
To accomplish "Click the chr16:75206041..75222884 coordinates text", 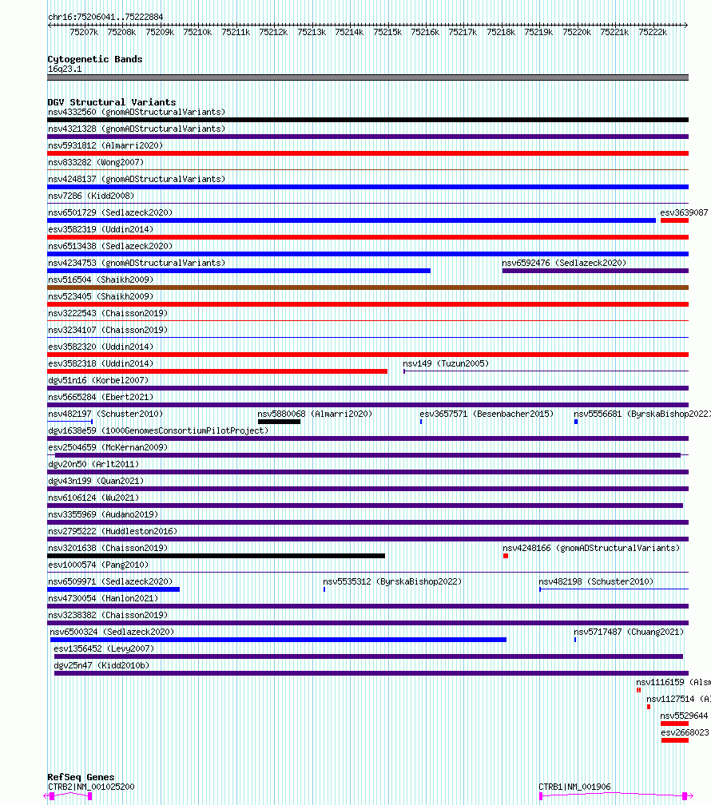I will pyautogui.click(x=105, y=17).
